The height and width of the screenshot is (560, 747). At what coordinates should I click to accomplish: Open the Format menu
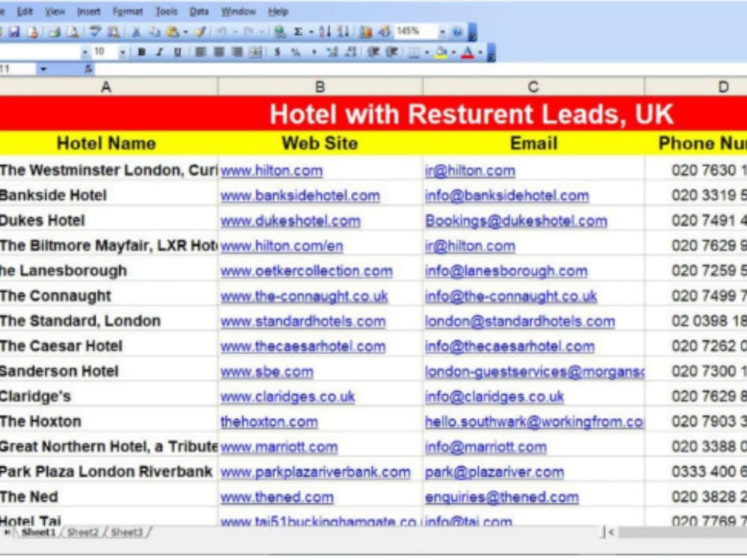coord(127,11)
